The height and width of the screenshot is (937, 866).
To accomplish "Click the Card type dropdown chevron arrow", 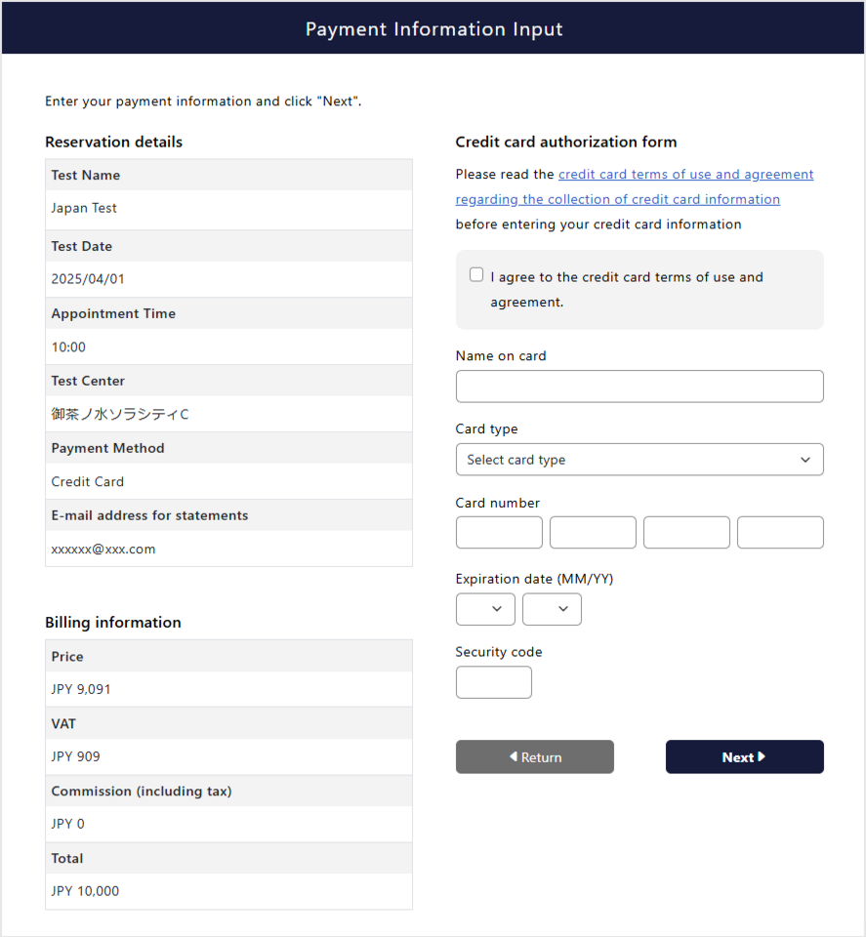I will coord(804,459).
